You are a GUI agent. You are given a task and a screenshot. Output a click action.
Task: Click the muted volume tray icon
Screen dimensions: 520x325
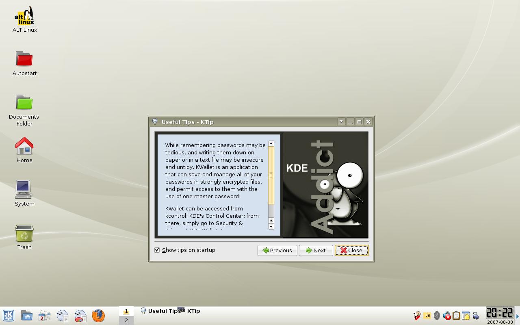click(x=446, y=315)
